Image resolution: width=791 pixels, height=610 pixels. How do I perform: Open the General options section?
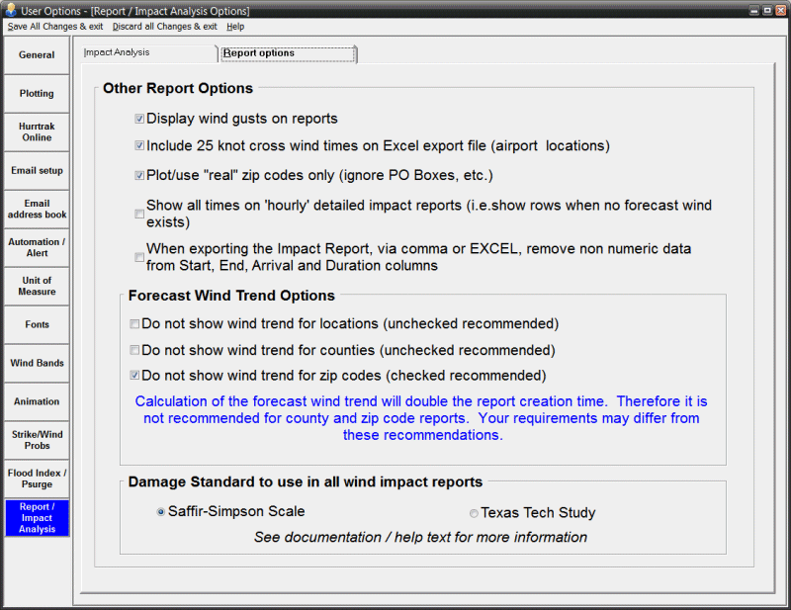[x=37, y=55]
